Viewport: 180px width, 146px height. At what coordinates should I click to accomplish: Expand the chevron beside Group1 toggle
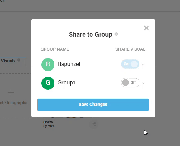[x=143, y=83]
